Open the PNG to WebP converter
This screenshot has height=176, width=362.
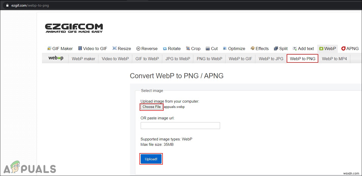pyautogui.click(x=209, y=58)
